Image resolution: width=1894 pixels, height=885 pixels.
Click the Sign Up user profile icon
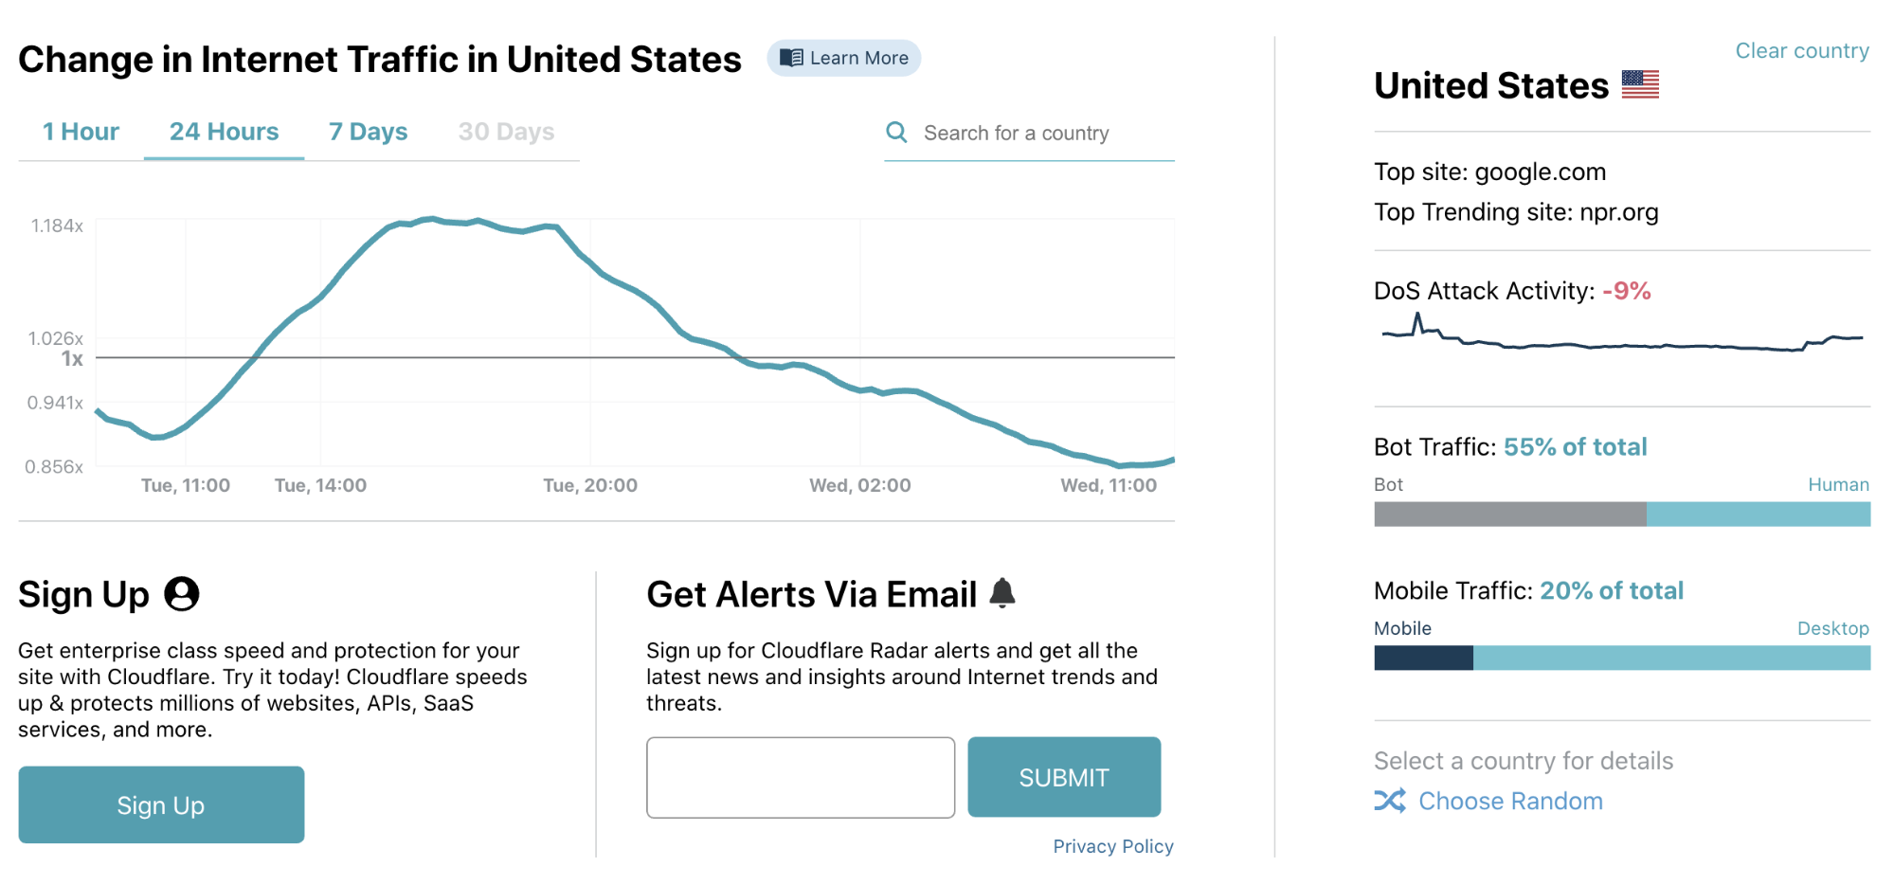(182, 594)
